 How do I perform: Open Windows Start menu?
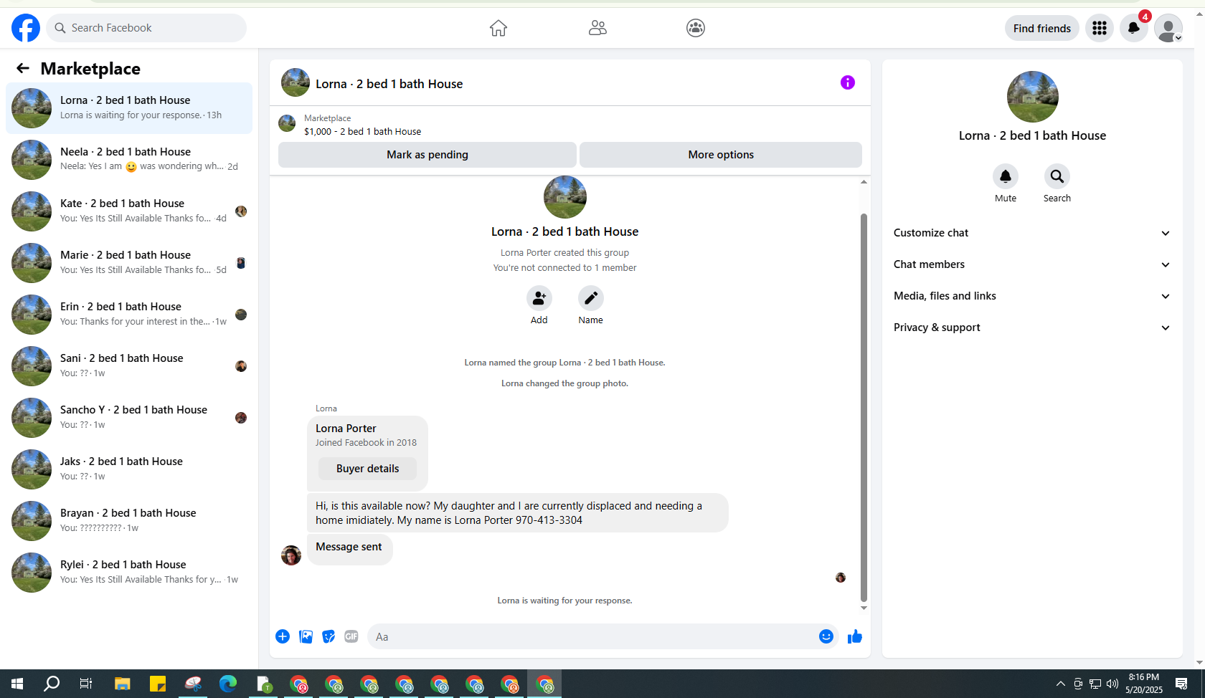point(17,684)
